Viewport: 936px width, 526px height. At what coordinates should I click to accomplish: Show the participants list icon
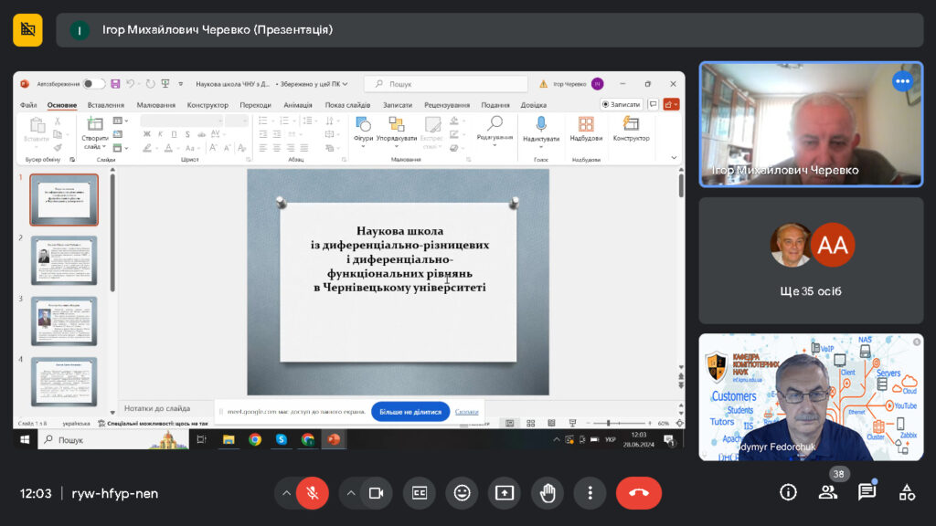tap(827, 493)
